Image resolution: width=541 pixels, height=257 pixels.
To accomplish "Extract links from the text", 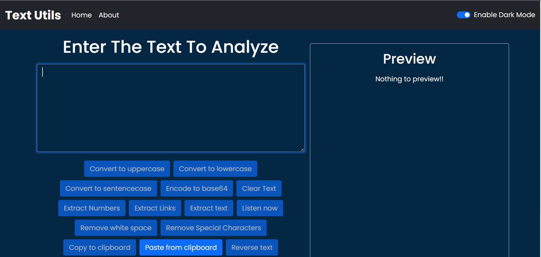I will pyautogui.click(x=155, y=208).
